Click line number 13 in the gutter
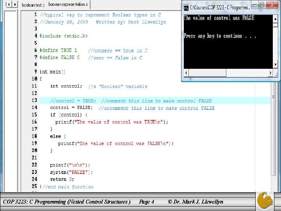 (34, 100)
